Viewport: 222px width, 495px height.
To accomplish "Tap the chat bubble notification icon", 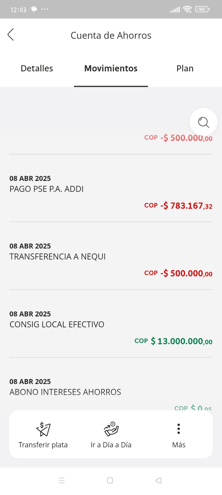I will pos(34,9).
